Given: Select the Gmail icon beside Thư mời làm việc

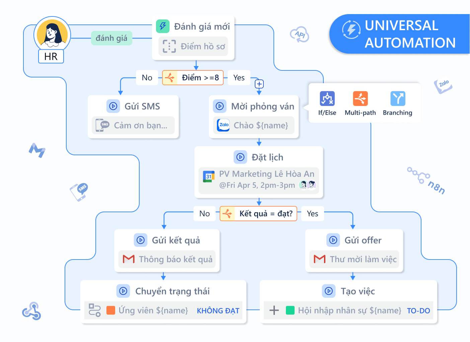Looking at the screenshot, I should coord(320,259).
